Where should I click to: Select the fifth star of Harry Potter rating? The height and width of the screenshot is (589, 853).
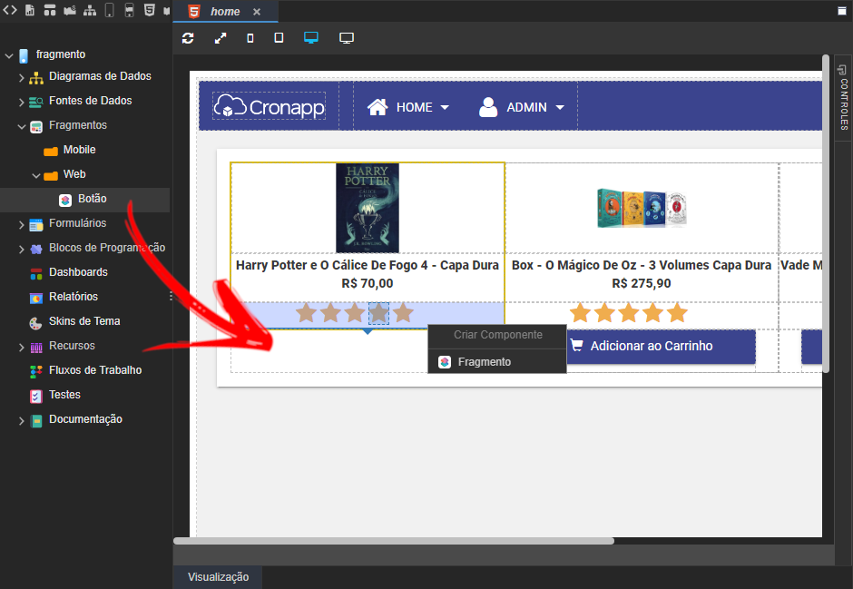[403, 313]
